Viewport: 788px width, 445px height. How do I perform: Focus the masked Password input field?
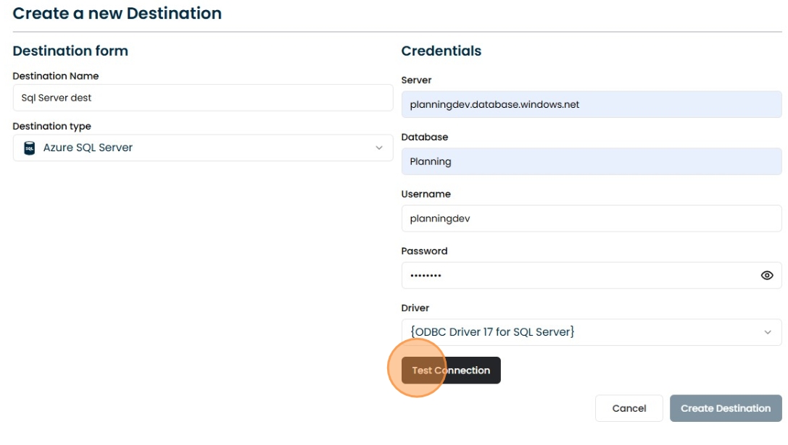[x=576, y=276]
